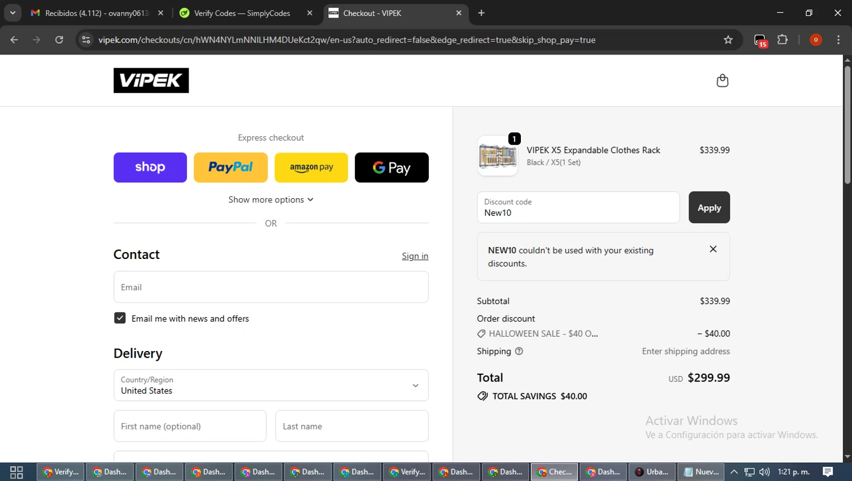The width and height of the screenshot is (852, 481).
Task: Pay with Amazon Pay express button
Action: 311,168
